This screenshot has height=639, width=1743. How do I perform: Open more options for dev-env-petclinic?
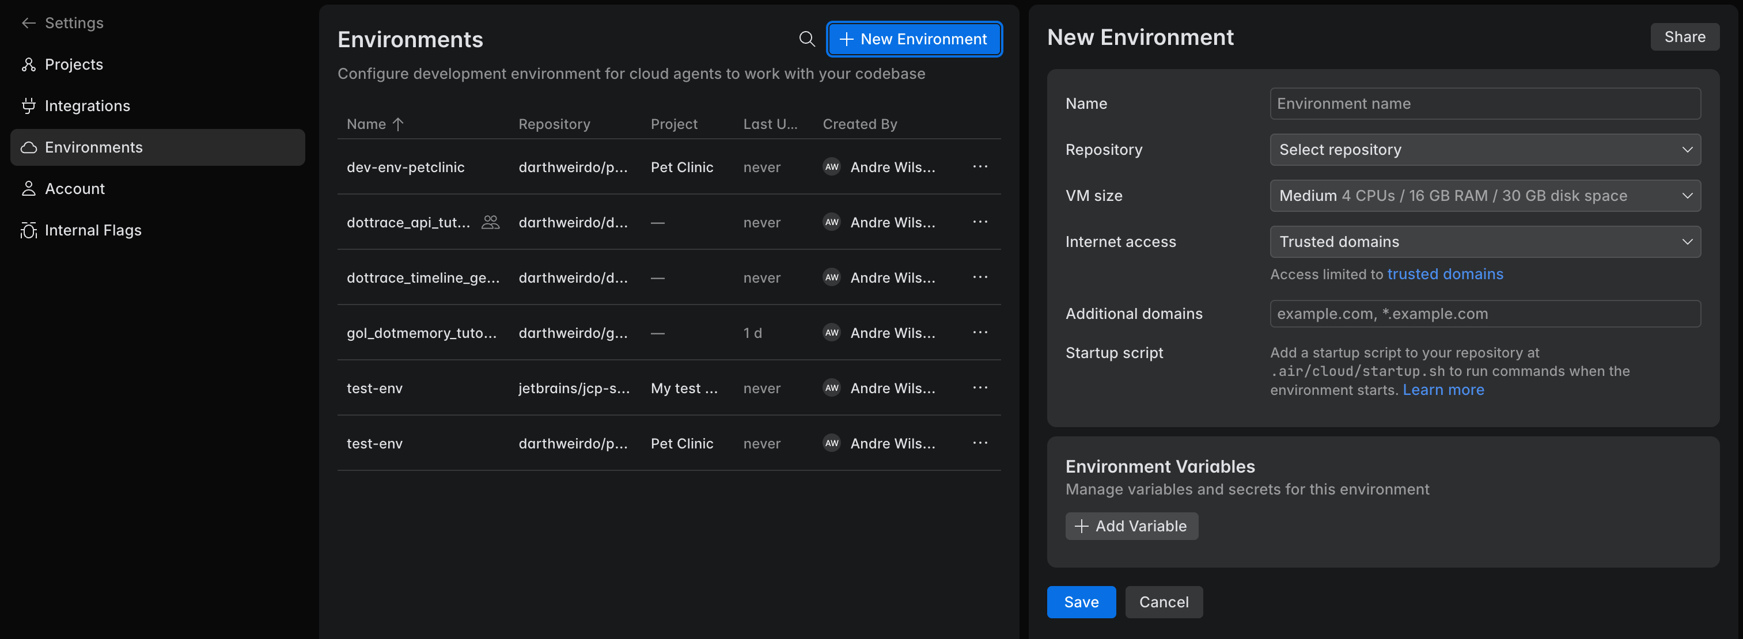pyautogui.click(x=980, y=166)
